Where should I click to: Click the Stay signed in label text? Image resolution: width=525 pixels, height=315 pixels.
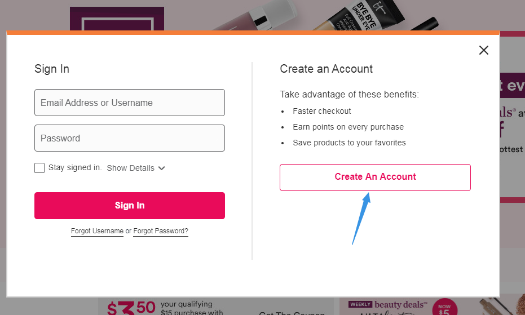75,168
